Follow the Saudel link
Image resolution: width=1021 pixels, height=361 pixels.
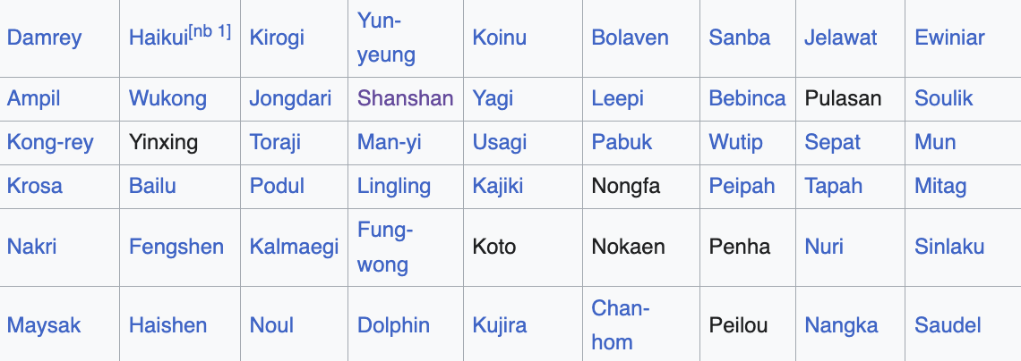[x=948, y=325]
